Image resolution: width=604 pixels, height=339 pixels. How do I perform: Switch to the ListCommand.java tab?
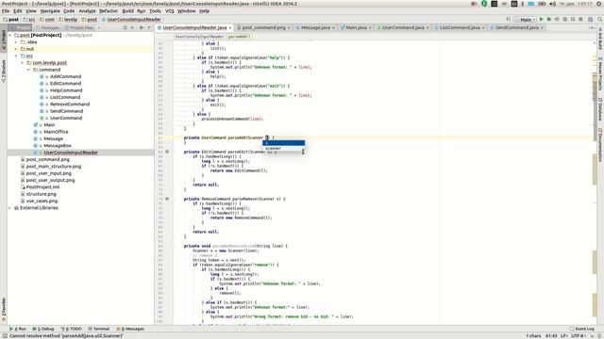pos(460,27)
